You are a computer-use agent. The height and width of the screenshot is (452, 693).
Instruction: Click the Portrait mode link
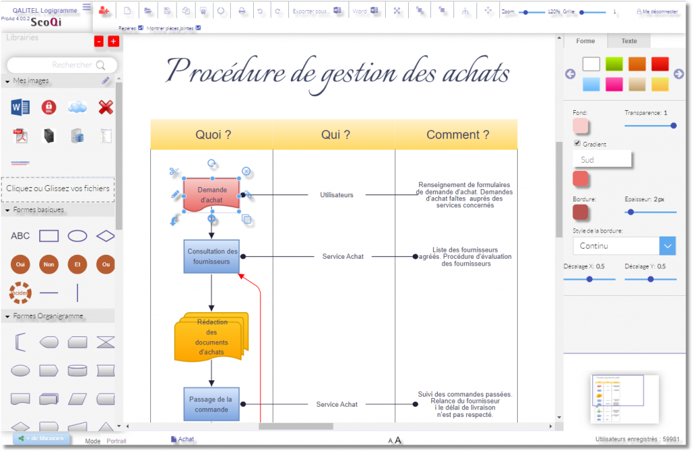pos(116,441)
